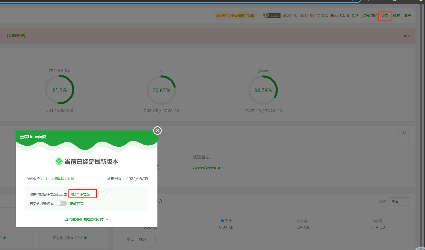Open the 单位 KB/s dropdown
This screenshot has height=250, width=425.
[x=146, y=239]
